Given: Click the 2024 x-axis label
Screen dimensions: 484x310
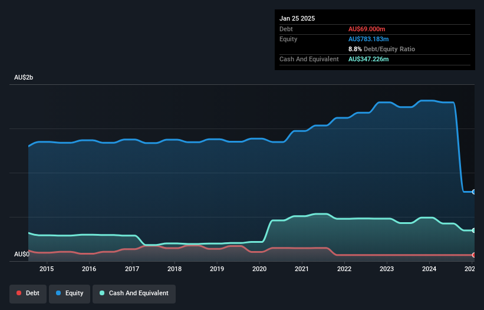Looking at the screenshot, I should (x=429, y=269).
